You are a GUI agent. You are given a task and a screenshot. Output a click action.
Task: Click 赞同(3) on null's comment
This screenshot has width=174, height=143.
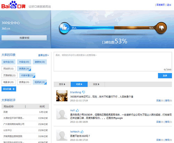pos(168,122)
